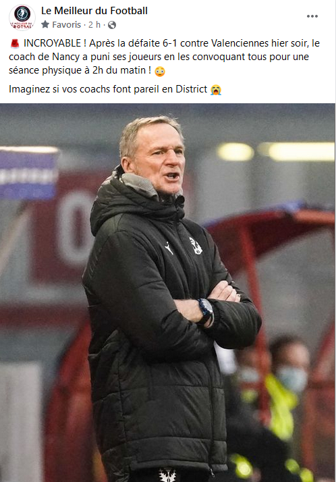336x482 pixels.
Task: Open the Le Meilleur du Football page name
Action: pos(94,11)
